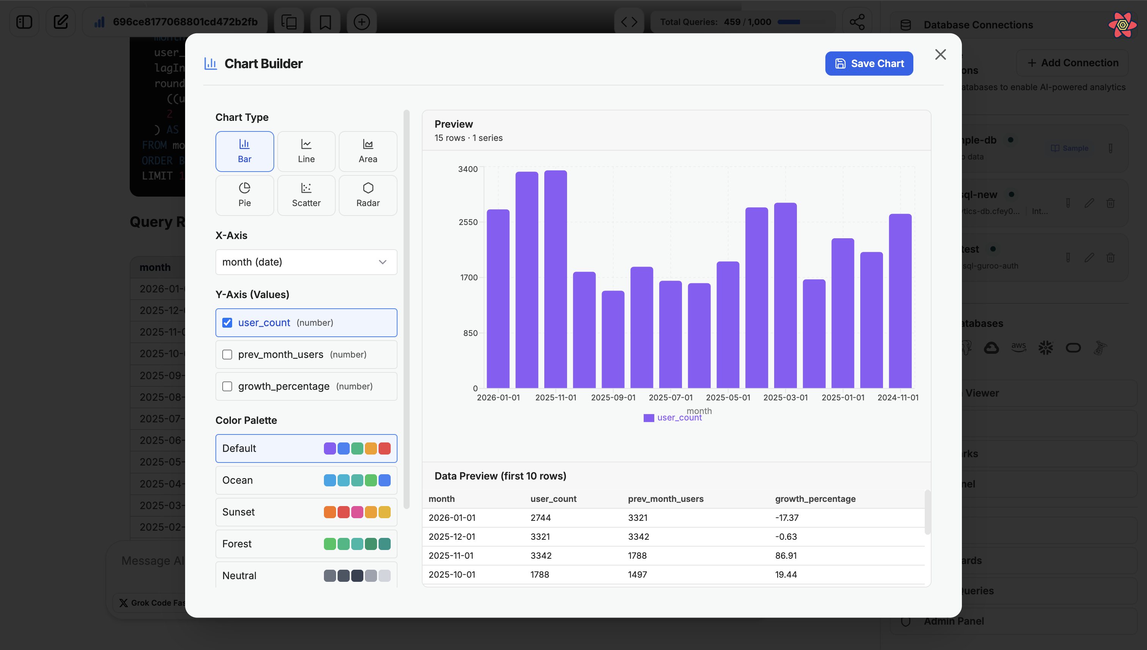Click the Save Chart button
Image resolution: width=1147 pixels, height=650 pixels.
pos(869,63)
